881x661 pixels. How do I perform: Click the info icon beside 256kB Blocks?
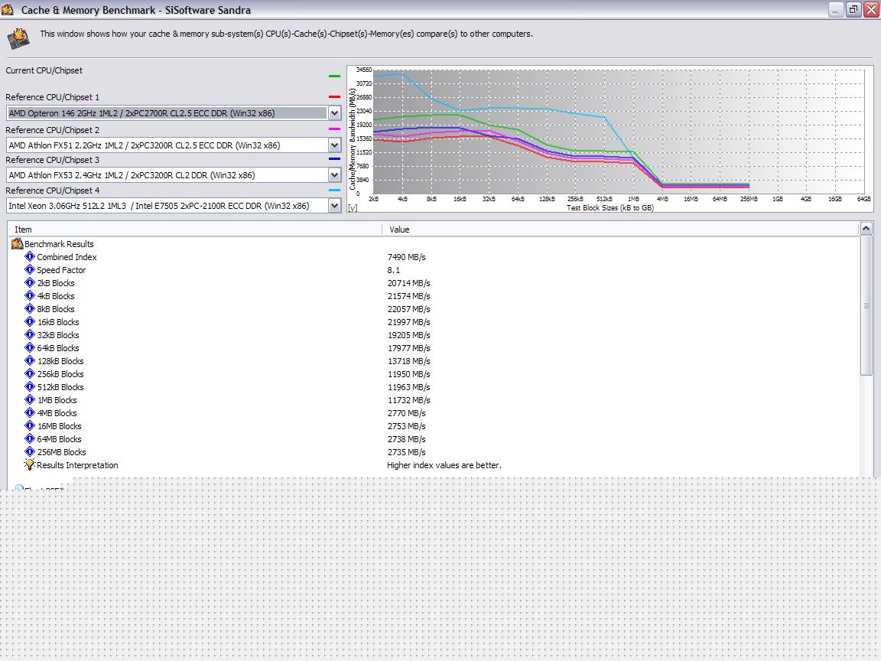point(30,374)
